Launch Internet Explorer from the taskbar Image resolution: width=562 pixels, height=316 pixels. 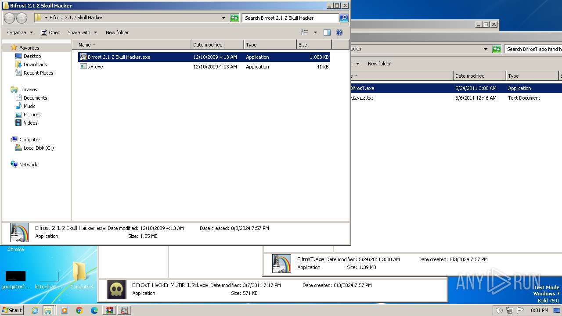35,310
